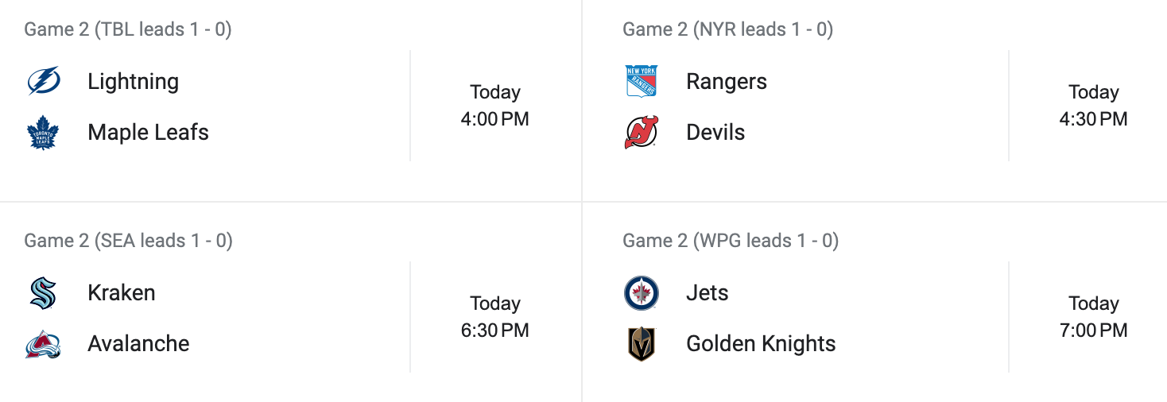Open the Golden Knights team name

pos(761,344)
